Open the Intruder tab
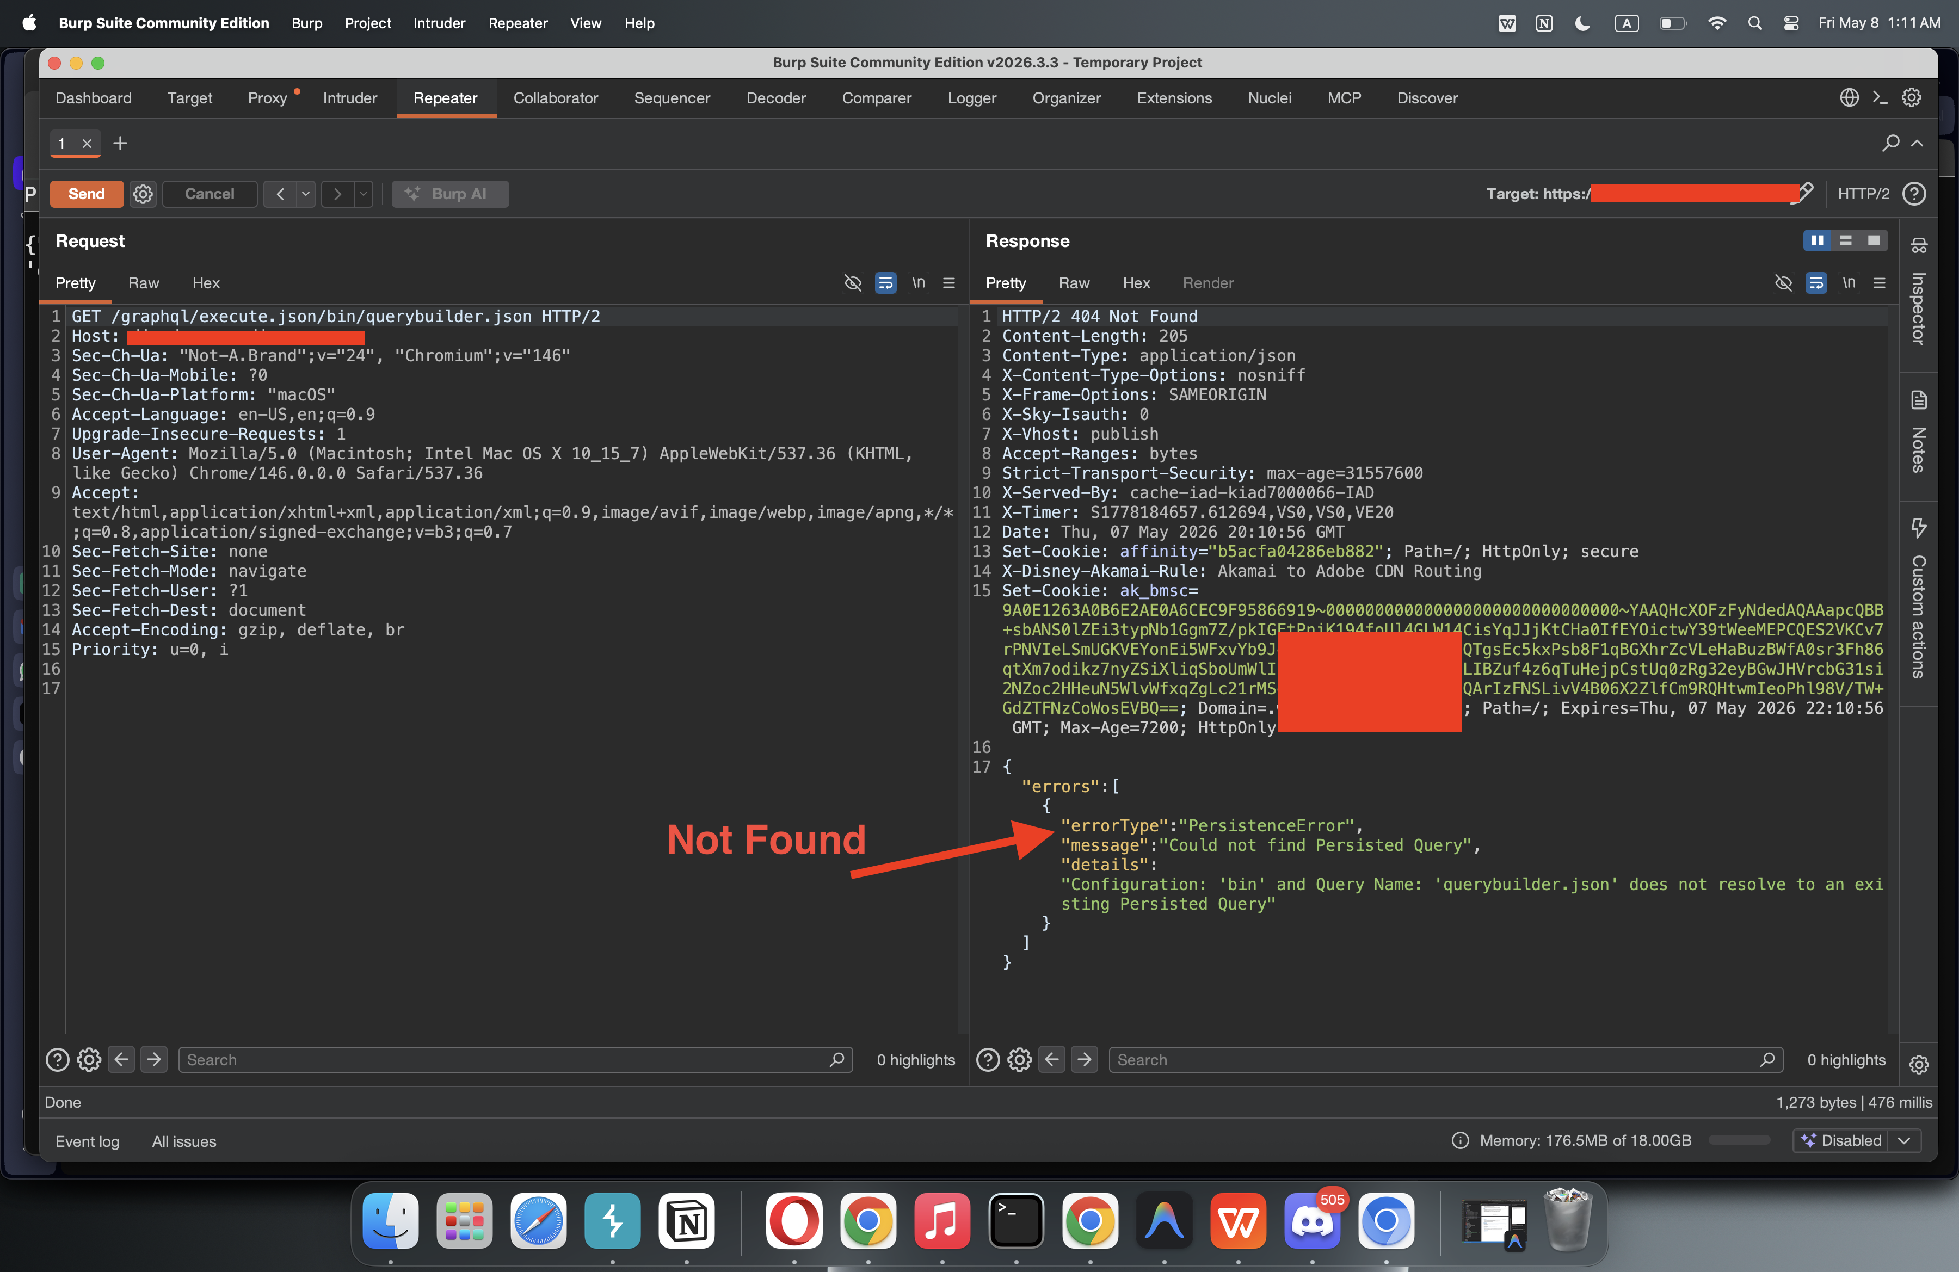Screen dimensions: 1959x1272 [x=350, y=98]
